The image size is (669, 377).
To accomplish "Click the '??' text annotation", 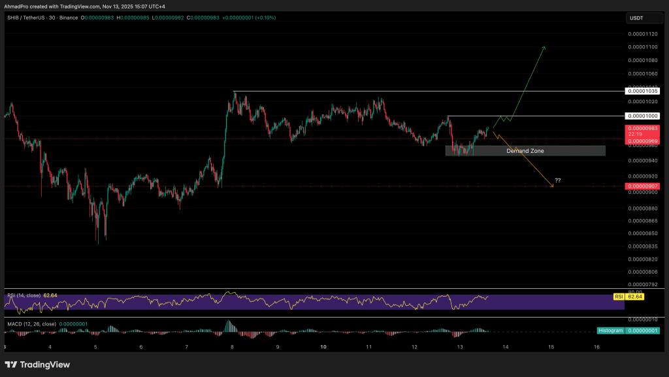I will click(557, 180).
